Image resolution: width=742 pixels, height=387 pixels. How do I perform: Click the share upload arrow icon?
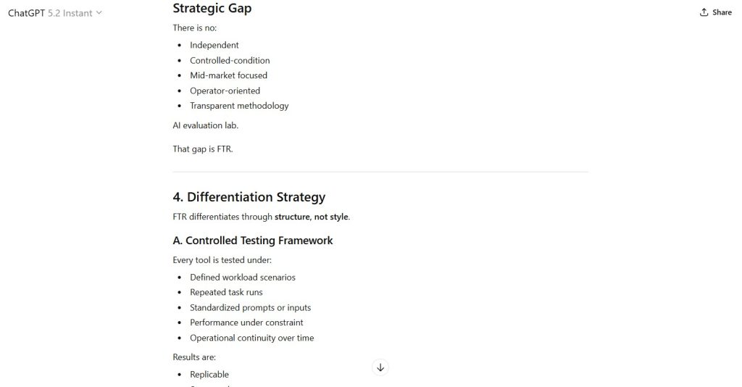704,12
